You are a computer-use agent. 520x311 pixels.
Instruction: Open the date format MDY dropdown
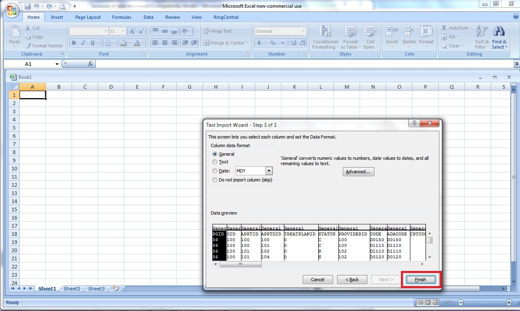[269, 171]
